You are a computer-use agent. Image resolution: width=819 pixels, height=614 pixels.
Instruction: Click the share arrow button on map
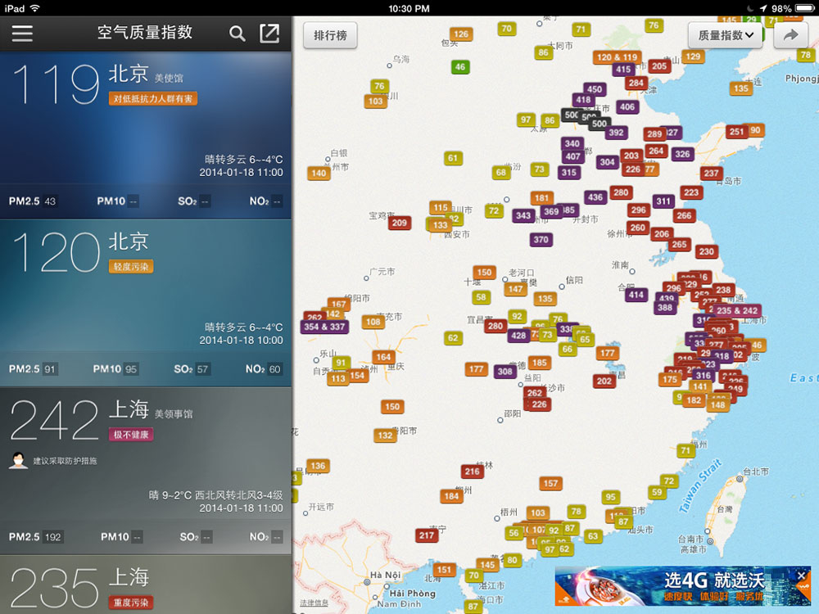tap(790, 35)
